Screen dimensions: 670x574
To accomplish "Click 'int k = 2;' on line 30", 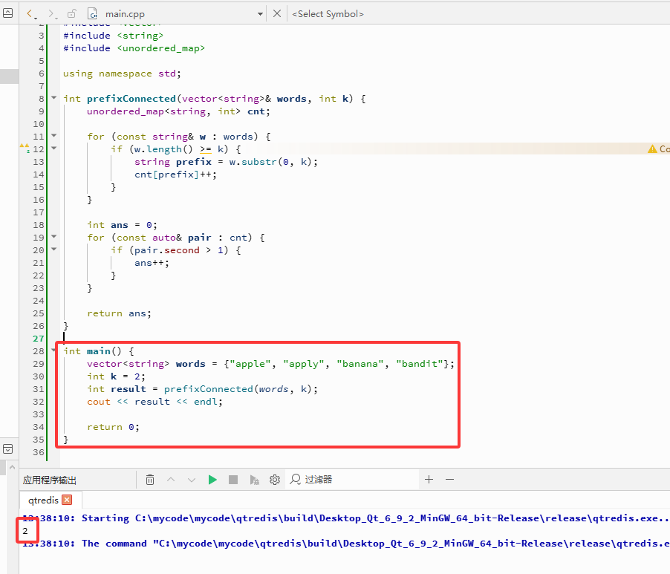I will click(116, 376).
